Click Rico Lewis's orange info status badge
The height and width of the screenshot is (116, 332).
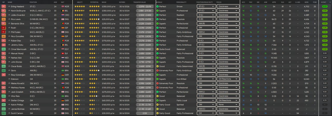pos(4,19)
